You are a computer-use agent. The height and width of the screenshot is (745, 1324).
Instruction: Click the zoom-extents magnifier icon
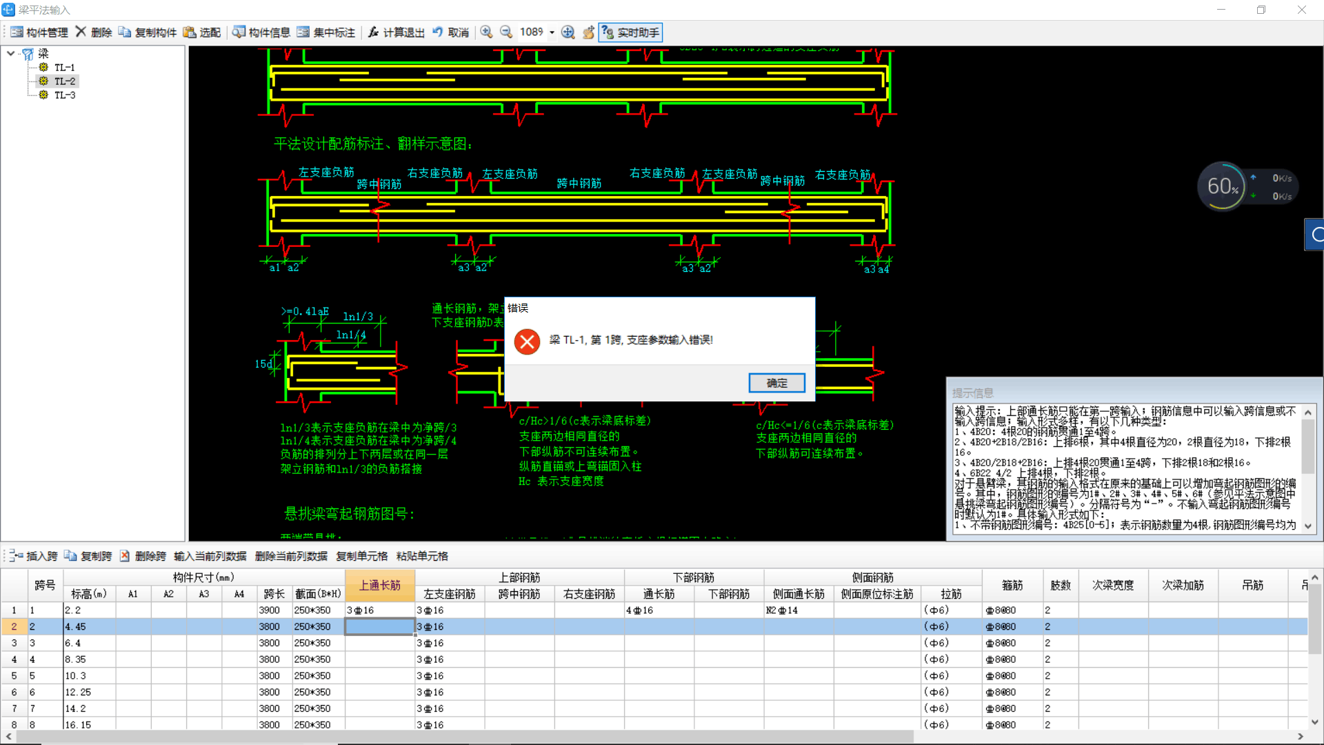click(x=568, y=32)
